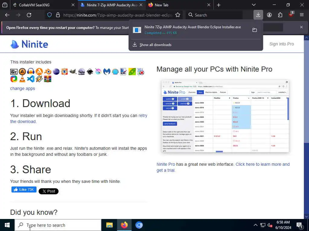Click the AIMP app icon
The image size is (309, 231).
pos(22,72)
